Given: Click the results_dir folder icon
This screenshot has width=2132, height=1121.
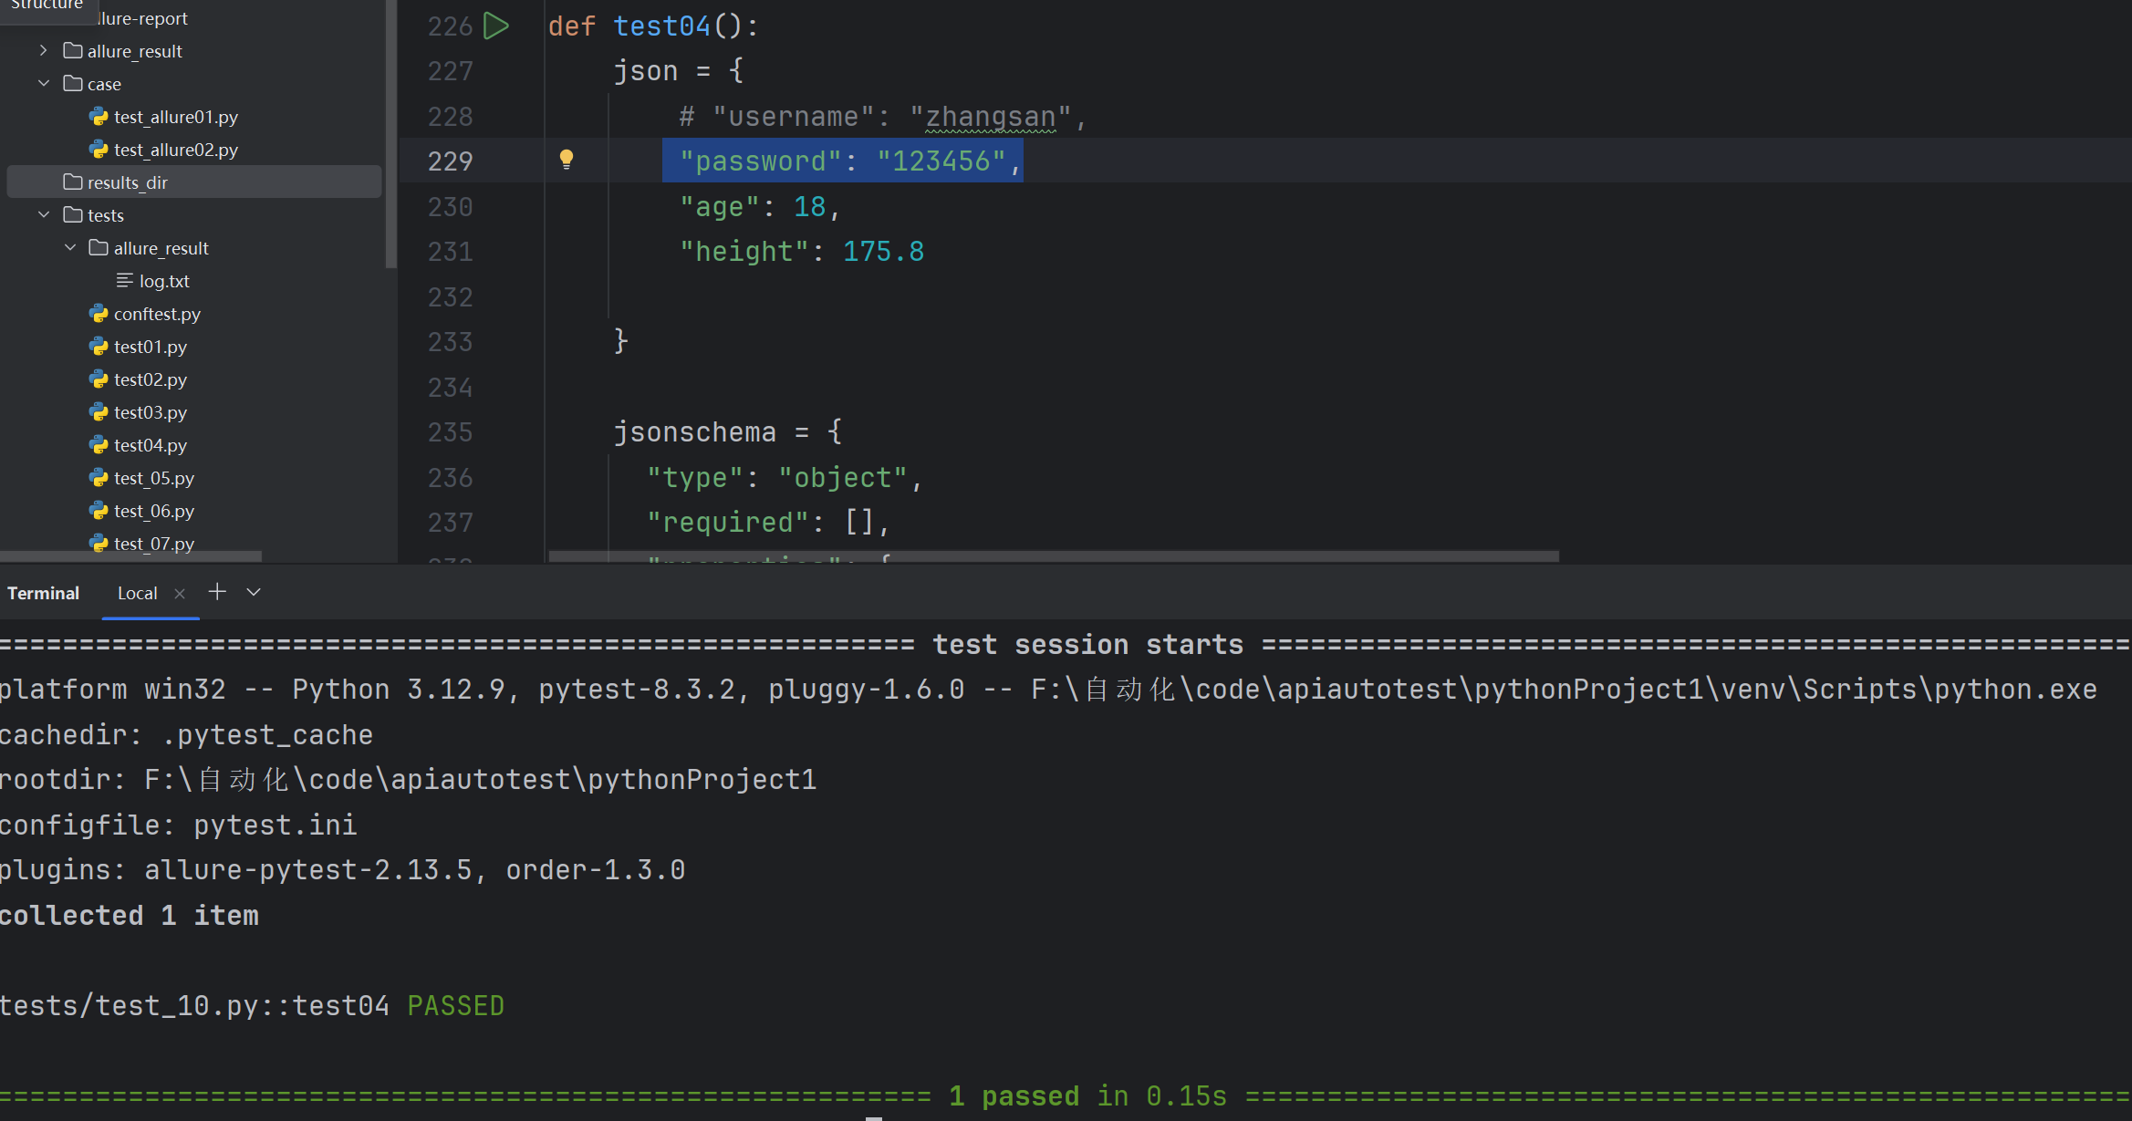Looking at the screenshot, I should pyautogui.click(x=73, y=182).
